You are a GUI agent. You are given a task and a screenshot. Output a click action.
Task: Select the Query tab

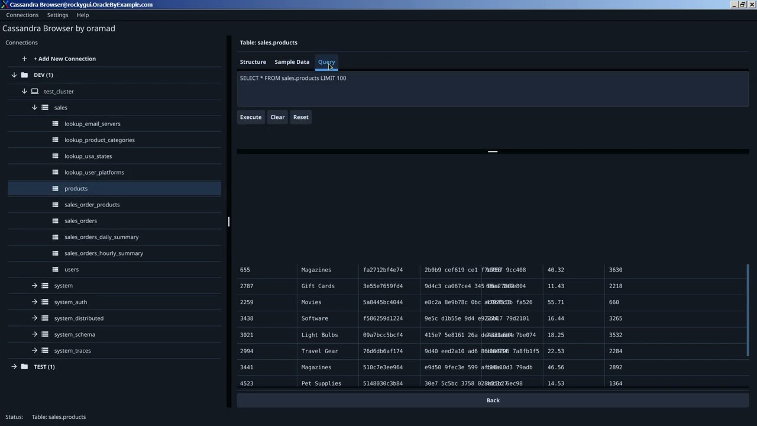[326, 62]
